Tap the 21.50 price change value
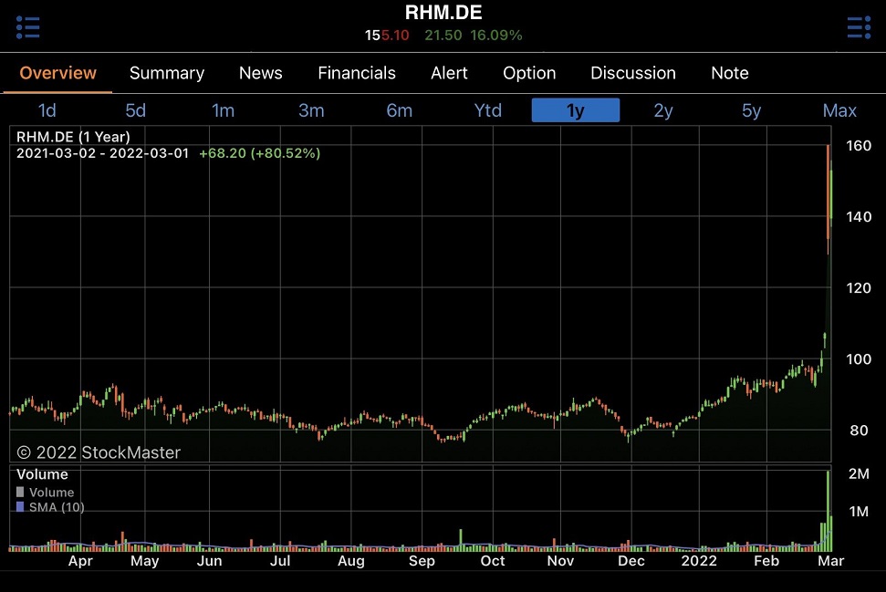The width and height of the screenshot is (886, 592). click(443, 35)
